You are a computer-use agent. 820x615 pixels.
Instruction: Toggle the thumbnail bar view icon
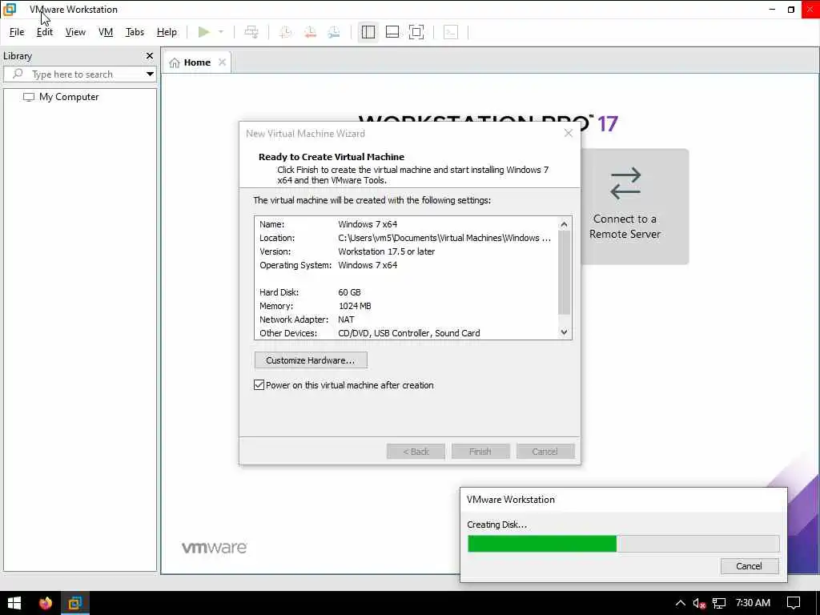coord(392,32)
